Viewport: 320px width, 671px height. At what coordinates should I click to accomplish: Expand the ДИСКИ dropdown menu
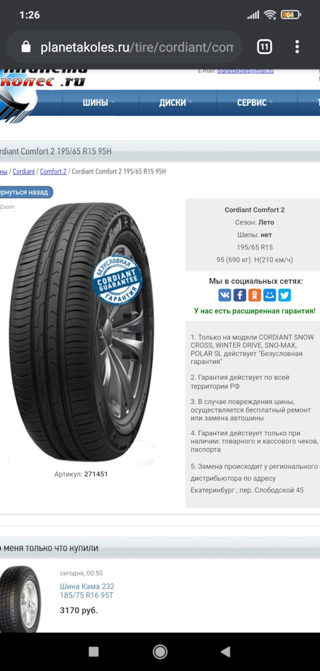click(176, 103)
